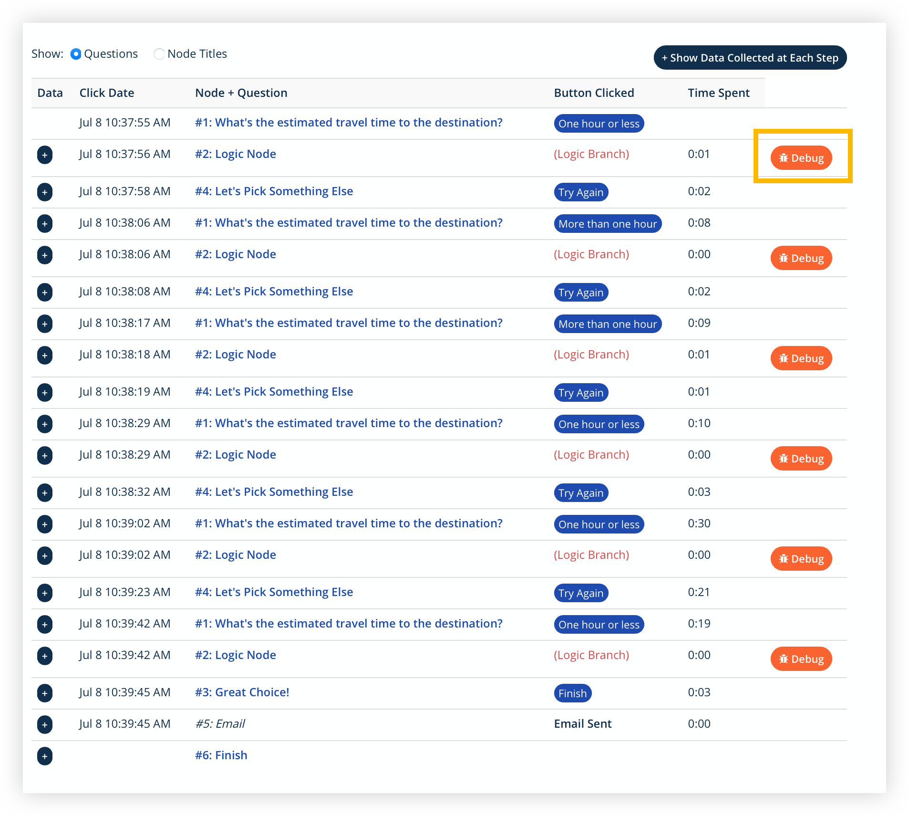Image resolution: width=909 pixels, height=816 pixels.
Task: Click the Node + Question column header
Action: point(241,93)
